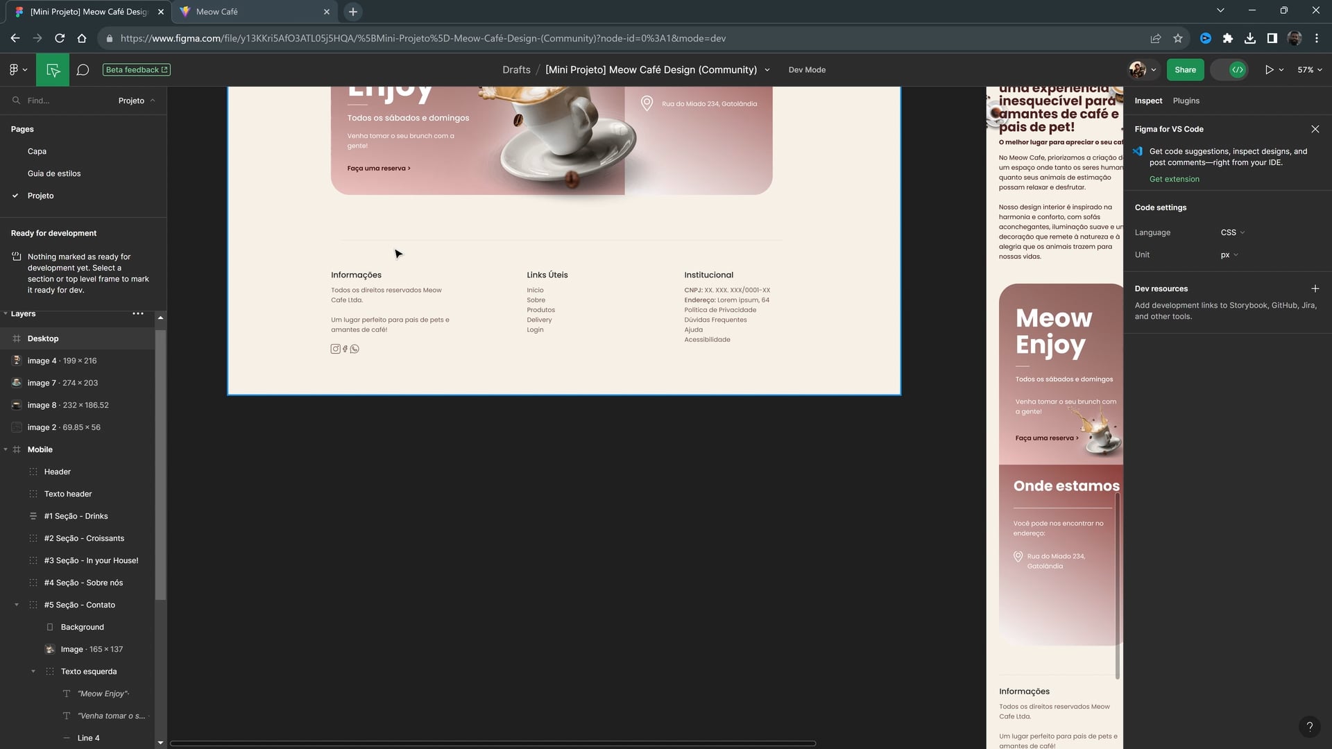Viewport: 1332px width, 749px height.
Task: Select the Comment tool
Action: click(x=83, y=70)
